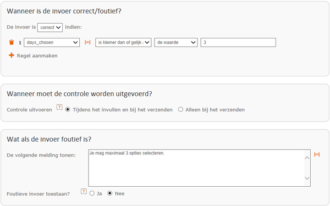Click into the error message text area

tap(196, 168)
